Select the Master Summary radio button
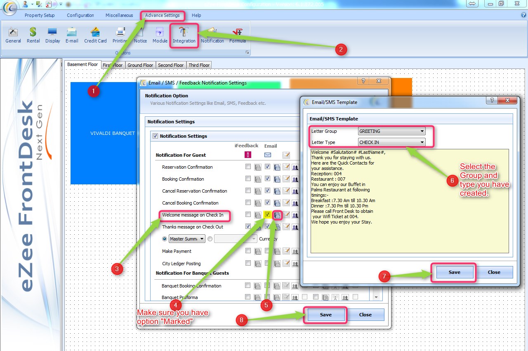Screen dimensions: 528x351 165,239
